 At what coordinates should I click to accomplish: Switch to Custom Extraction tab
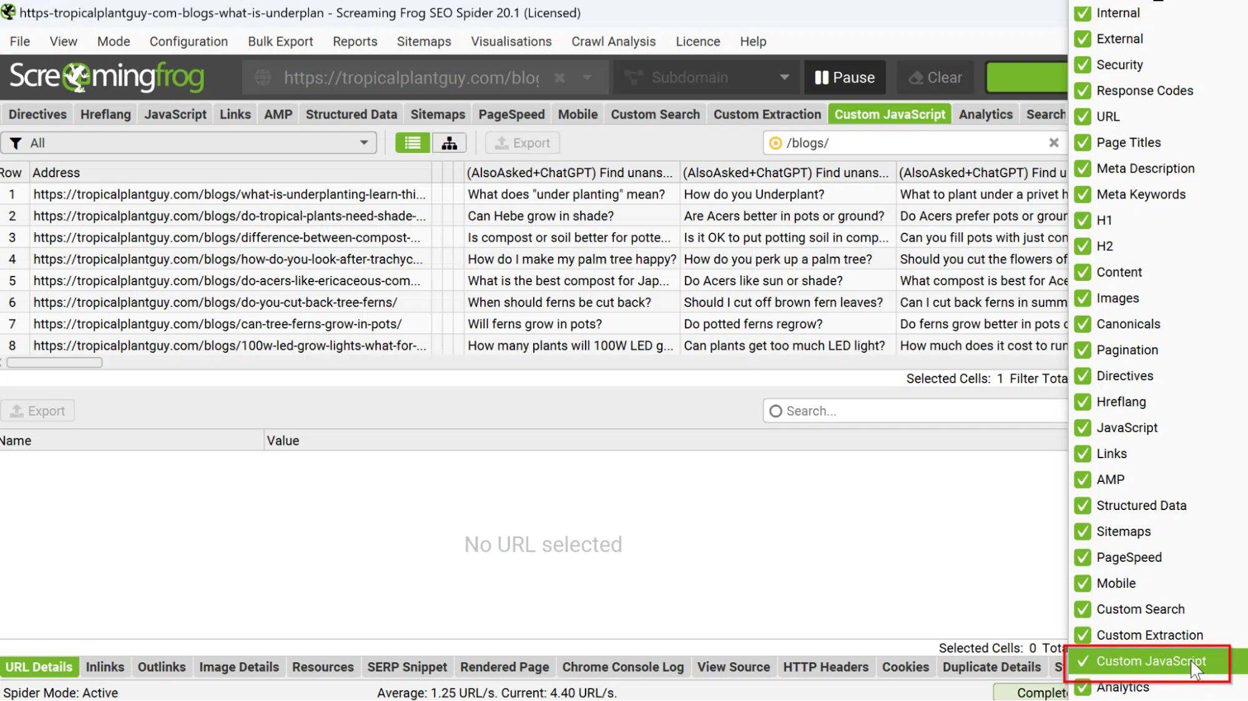click(x=767, y=114)
